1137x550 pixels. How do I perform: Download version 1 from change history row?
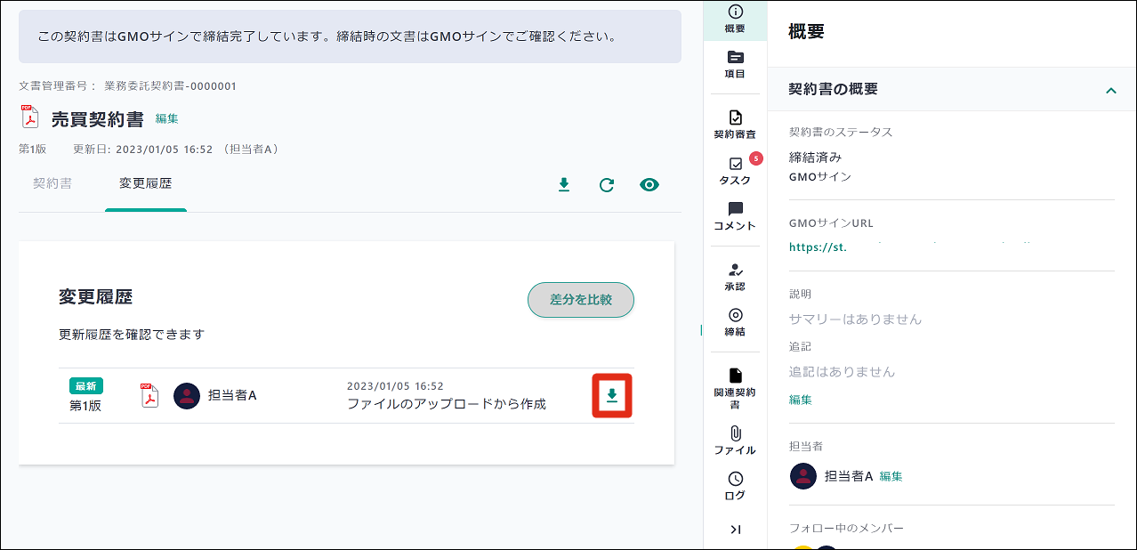tap(612, 396)
